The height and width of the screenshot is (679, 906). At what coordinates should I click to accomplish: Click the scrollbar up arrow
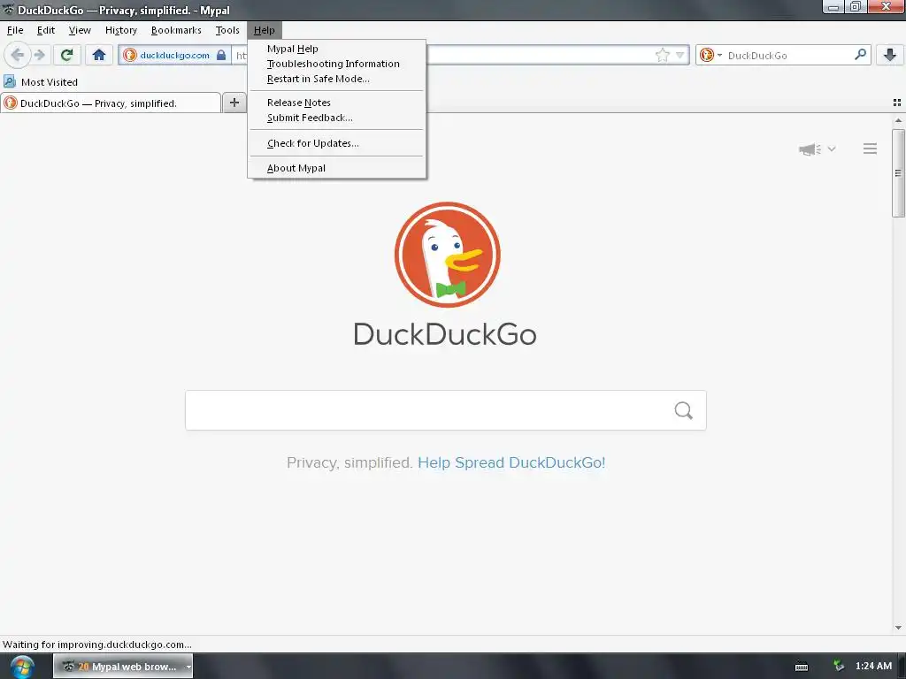898,120
